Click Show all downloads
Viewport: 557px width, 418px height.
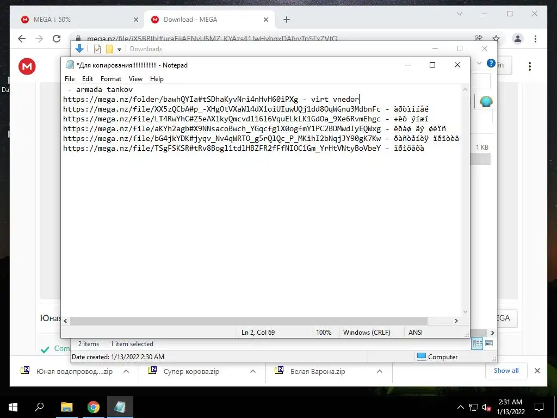(506, 371)
